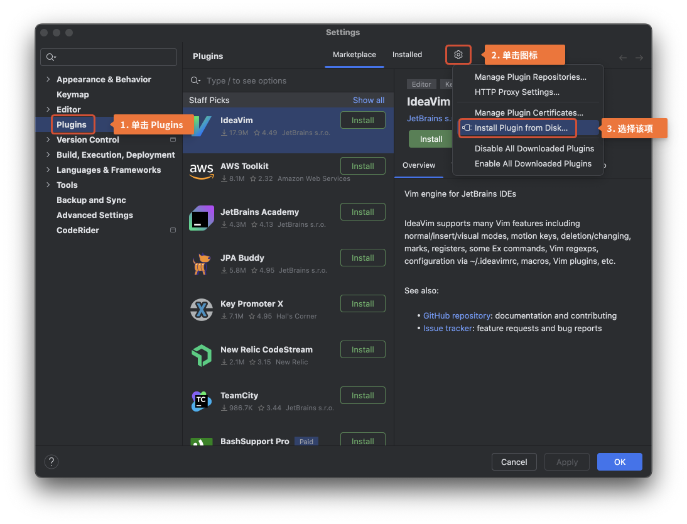Expand Build, Execution, Deployment node
Viewport: 687px width, 524px height.
click(x=48, y=155)
